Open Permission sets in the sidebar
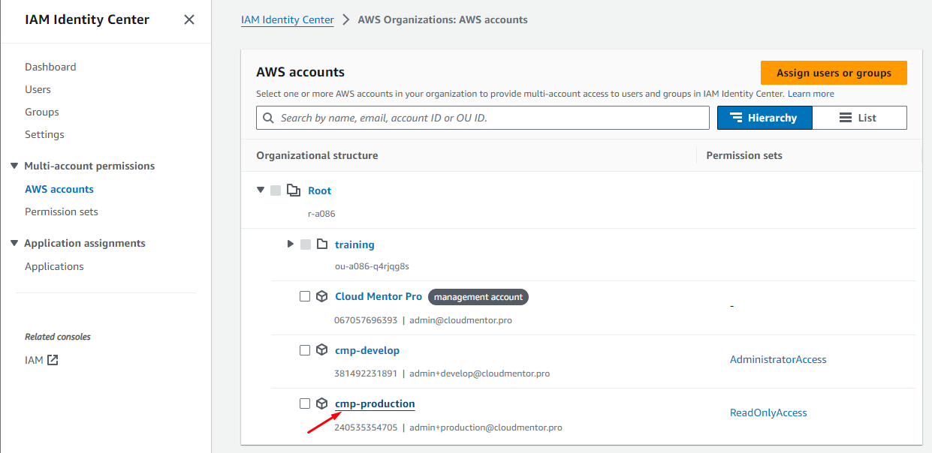 [x=62, y=211]
